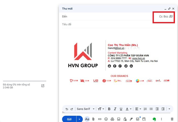178x122 pixels.
Task: Set up a meeting time calendar icon
Action: click(144, 119)
